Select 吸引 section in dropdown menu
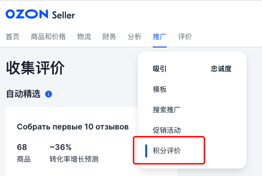262x176 pixels. [160, 69]
